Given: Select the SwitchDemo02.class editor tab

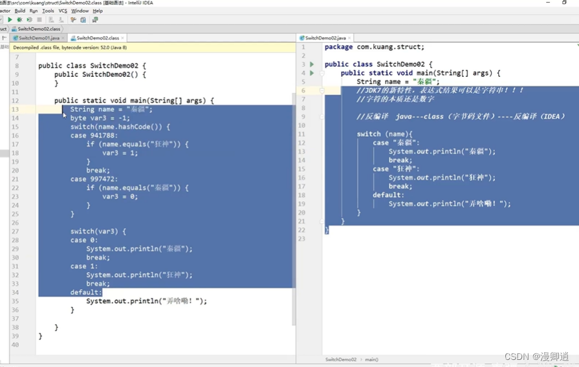Looking at the screenshot, I should [98, 38].
